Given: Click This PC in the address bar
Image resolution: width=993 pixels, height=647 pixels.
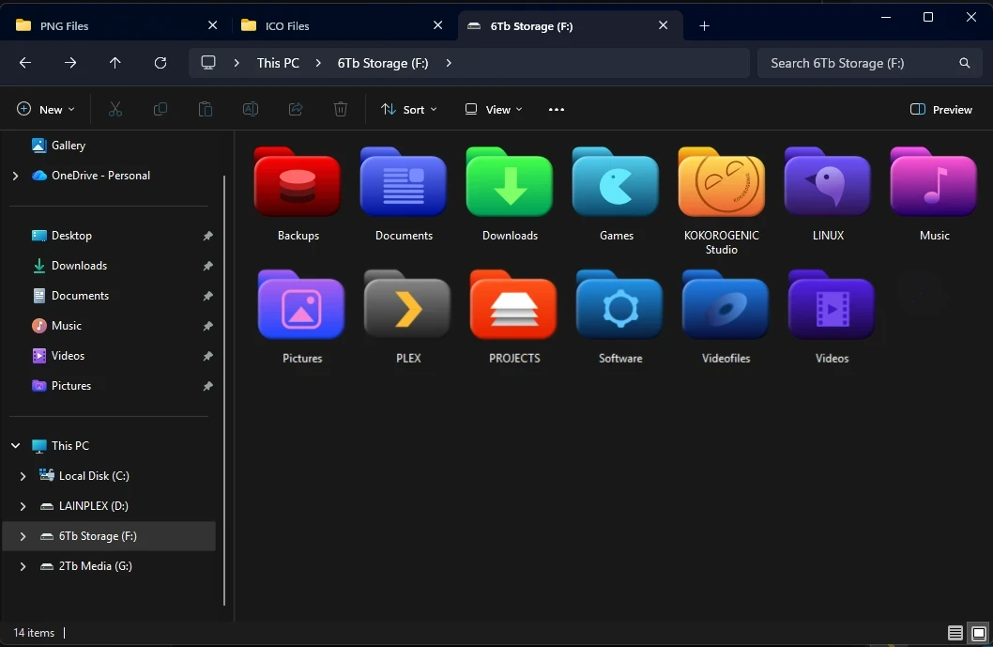Looking at the screenshot, I should pyautogui.click(x=278, y=63).
